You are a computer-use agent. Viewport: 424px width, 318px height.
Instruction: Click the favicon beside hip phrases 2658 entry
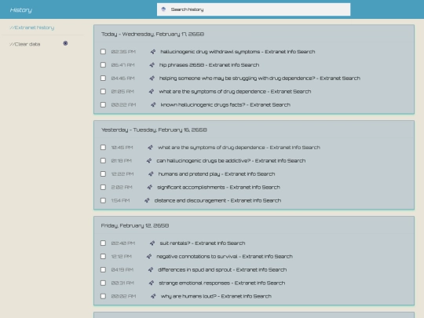[x=152, y=65]
